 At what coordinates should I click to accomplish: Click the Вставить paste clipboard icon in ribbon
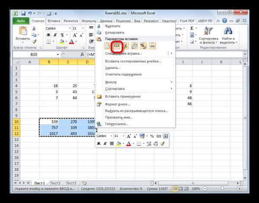pyautogui.click(x=23, y=31)
